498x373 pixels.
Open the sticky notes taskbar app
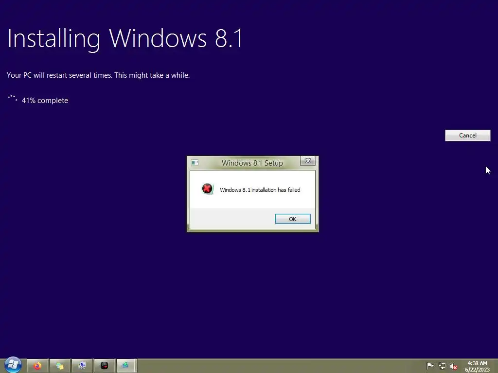tap(60, 366)
